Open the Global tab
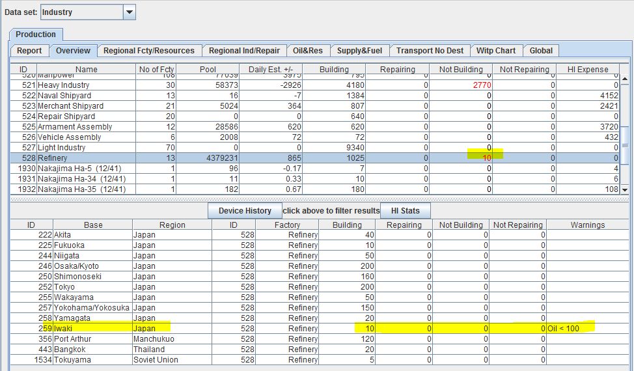 (x=541, y=51)
